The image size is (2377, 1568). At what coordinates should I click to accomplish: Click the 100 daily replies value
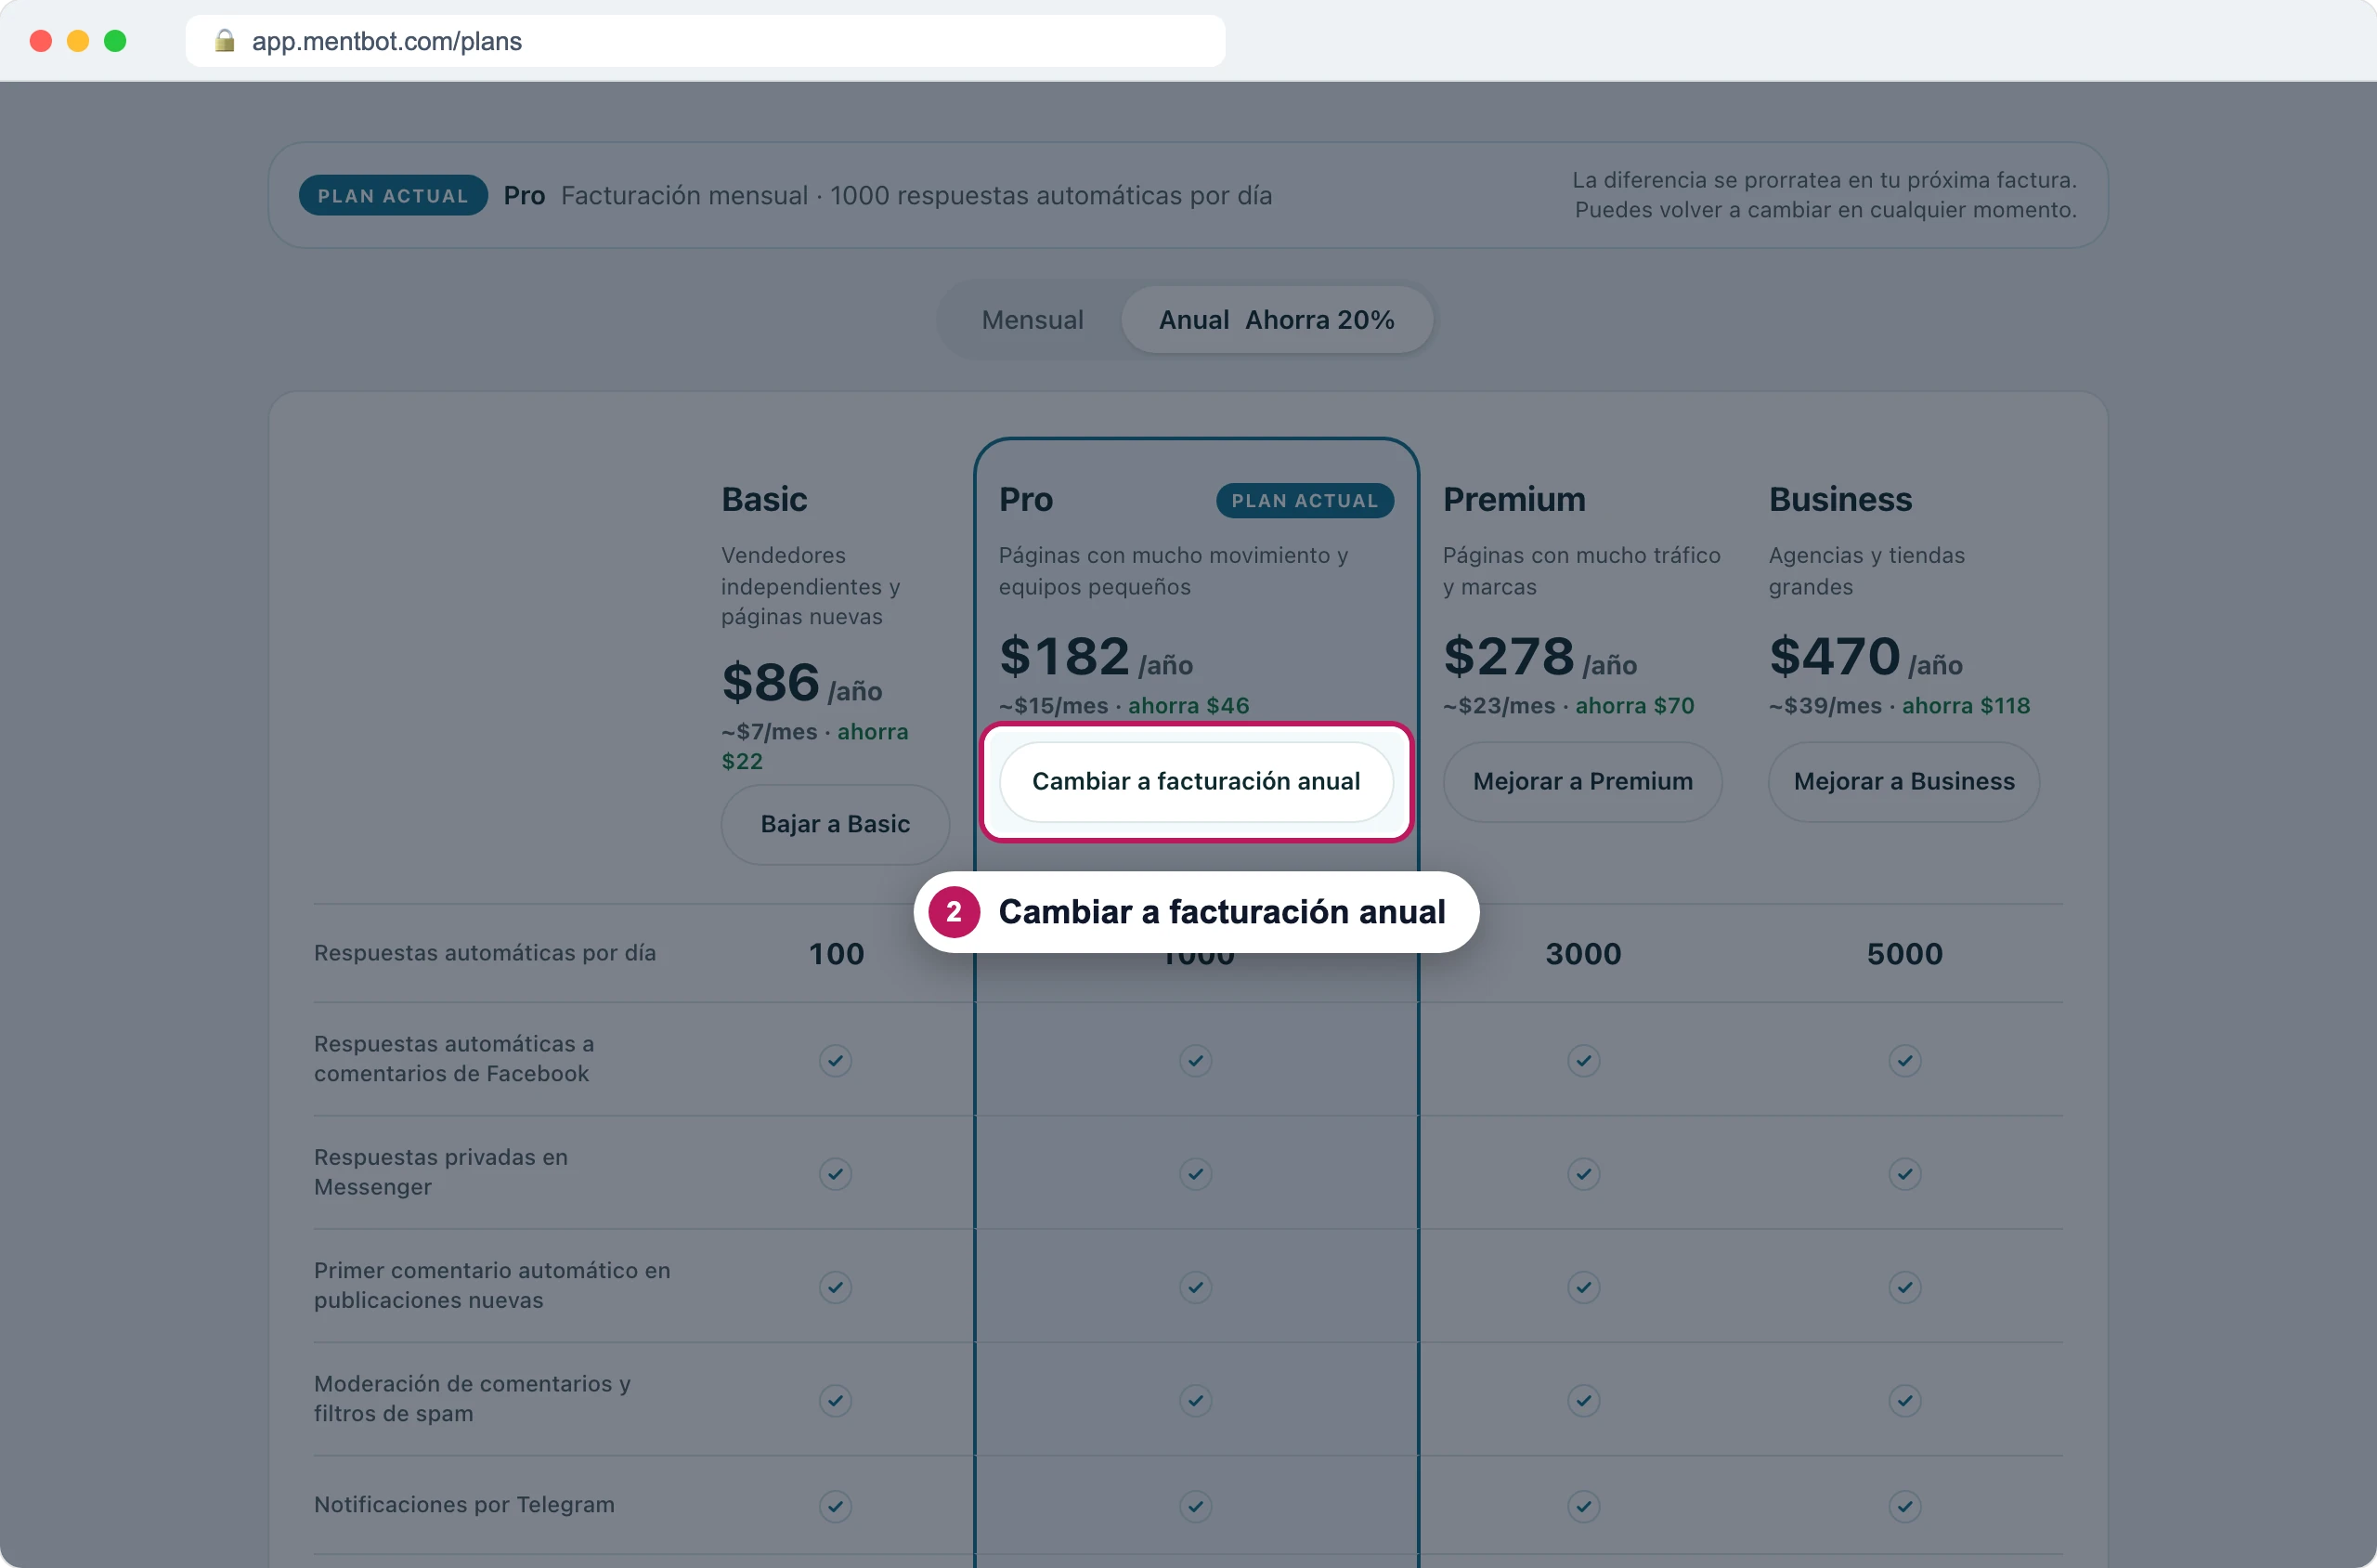click(x=836, y=954)
